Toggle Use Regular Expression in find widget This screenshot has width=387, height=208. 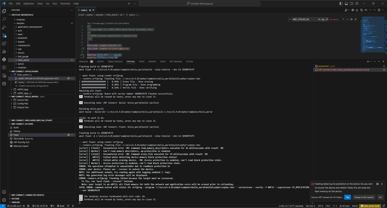(327, 20)
